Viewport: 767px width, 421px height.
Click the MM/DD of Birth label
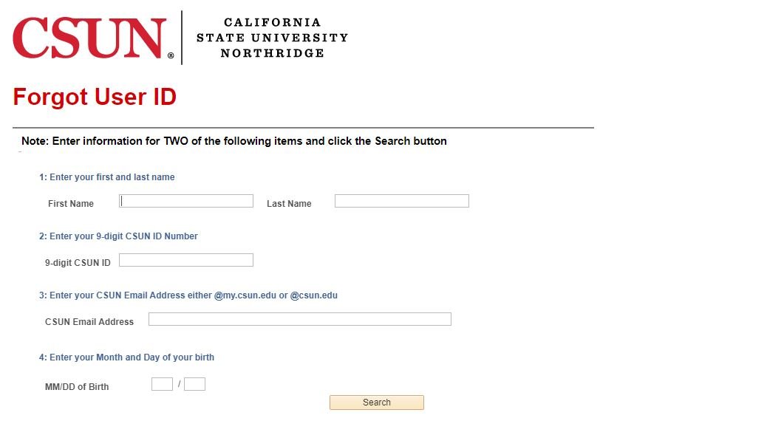point(77,387)
